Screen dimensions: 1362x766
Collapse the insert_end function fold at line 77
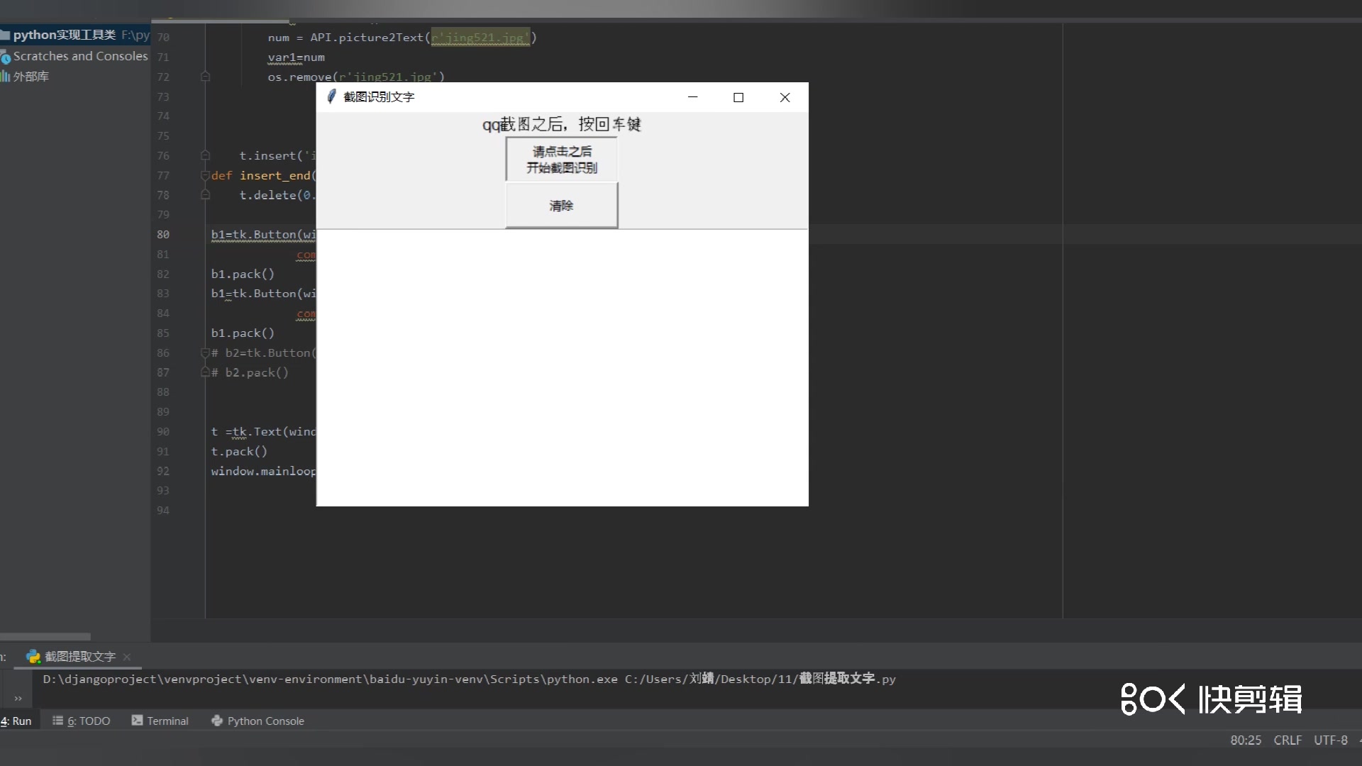click(205, 175)
